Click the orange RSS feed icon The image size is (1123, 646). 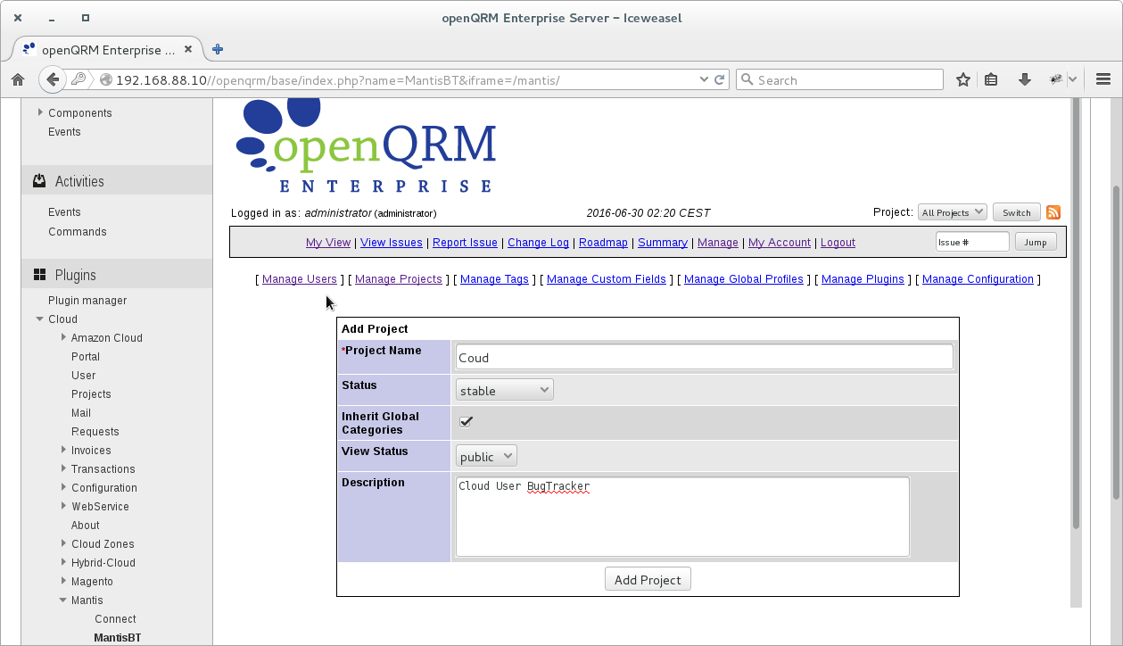pos(1053,212)
